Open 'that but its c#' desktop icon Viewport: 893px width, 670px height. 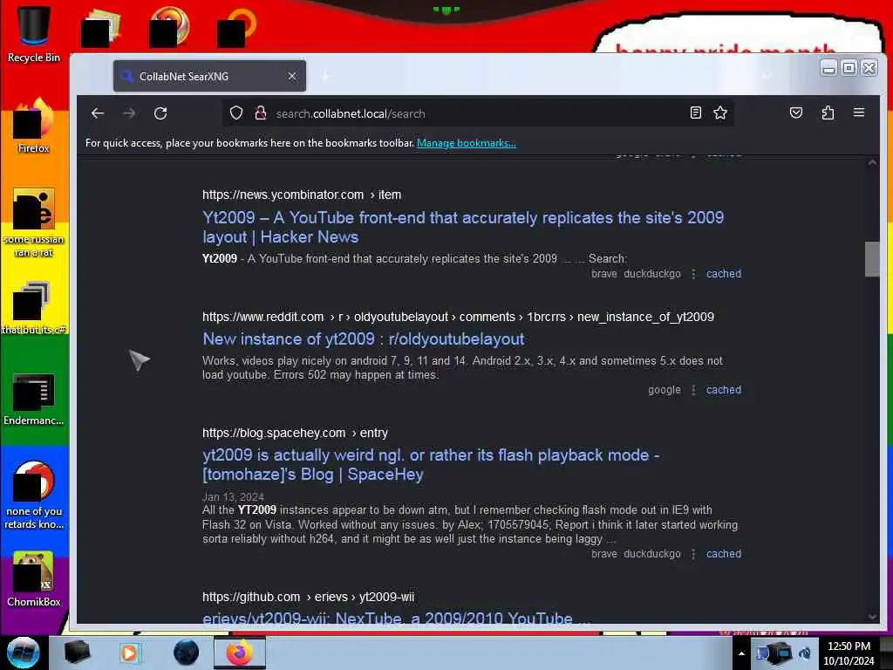pyautogui.click(x=34, y=308)
